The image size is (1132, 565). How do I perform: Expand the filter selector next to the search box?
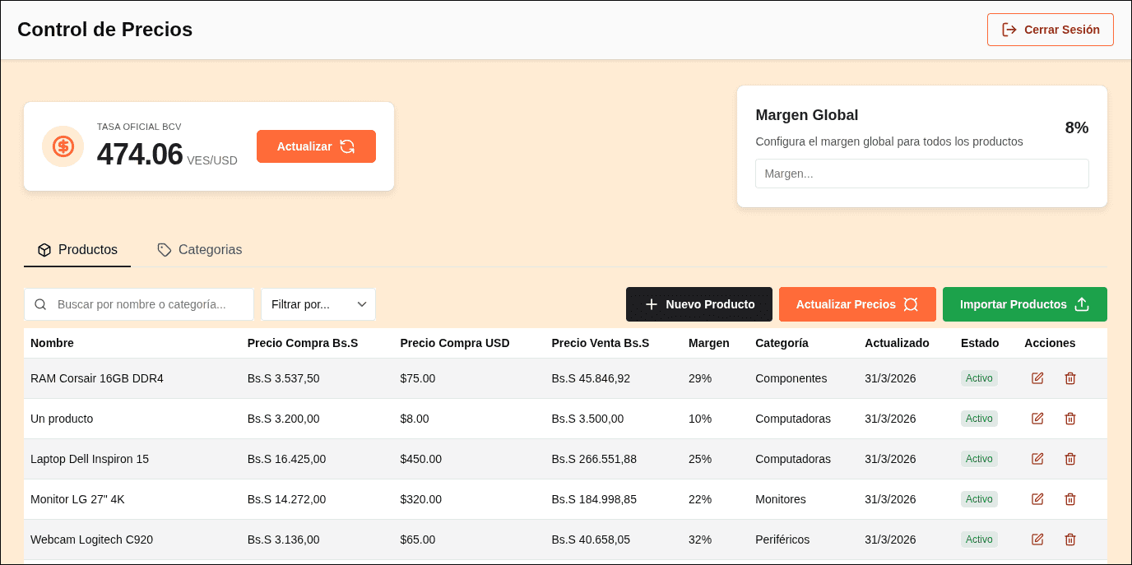click(318, 303)
